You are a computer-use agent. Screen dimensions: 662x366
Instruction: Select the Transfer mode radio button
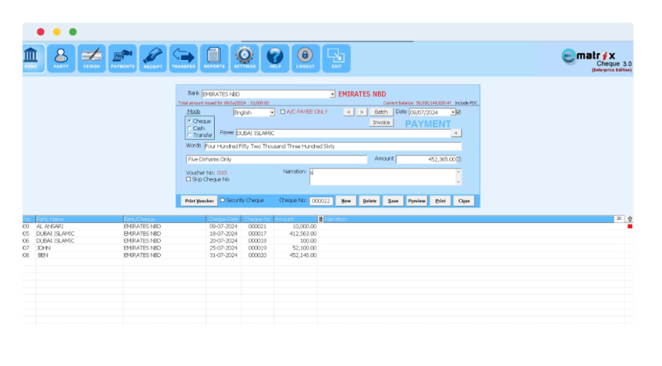pyautogui.click(x=189, y=135)
